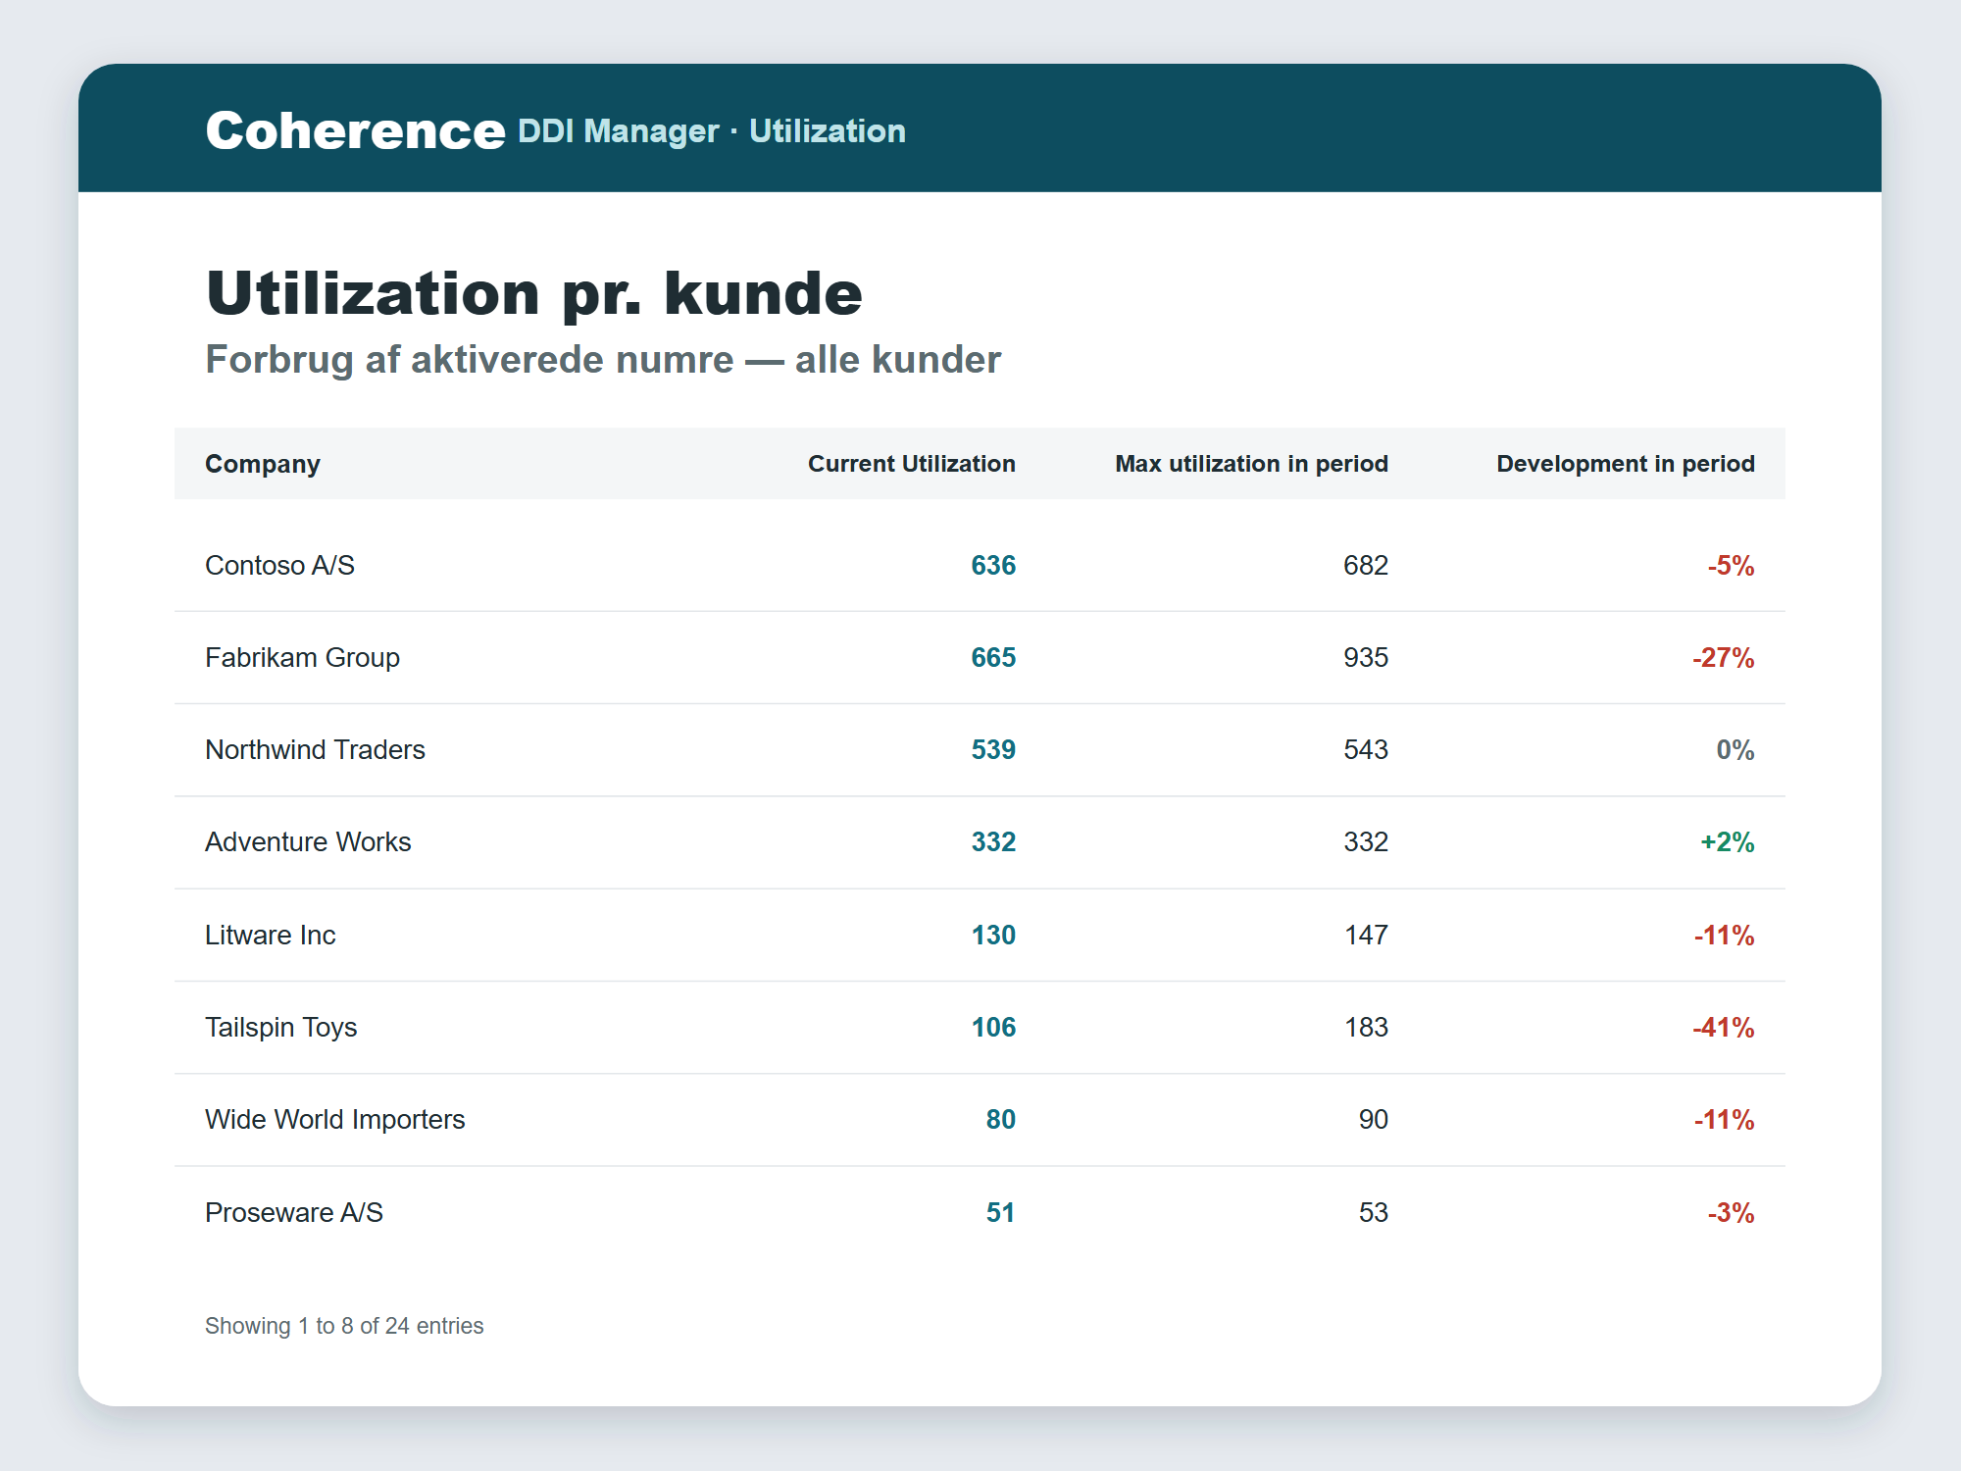Select the Adventure Works company name
1961x1471 pixels.
(x=308, y=842)
